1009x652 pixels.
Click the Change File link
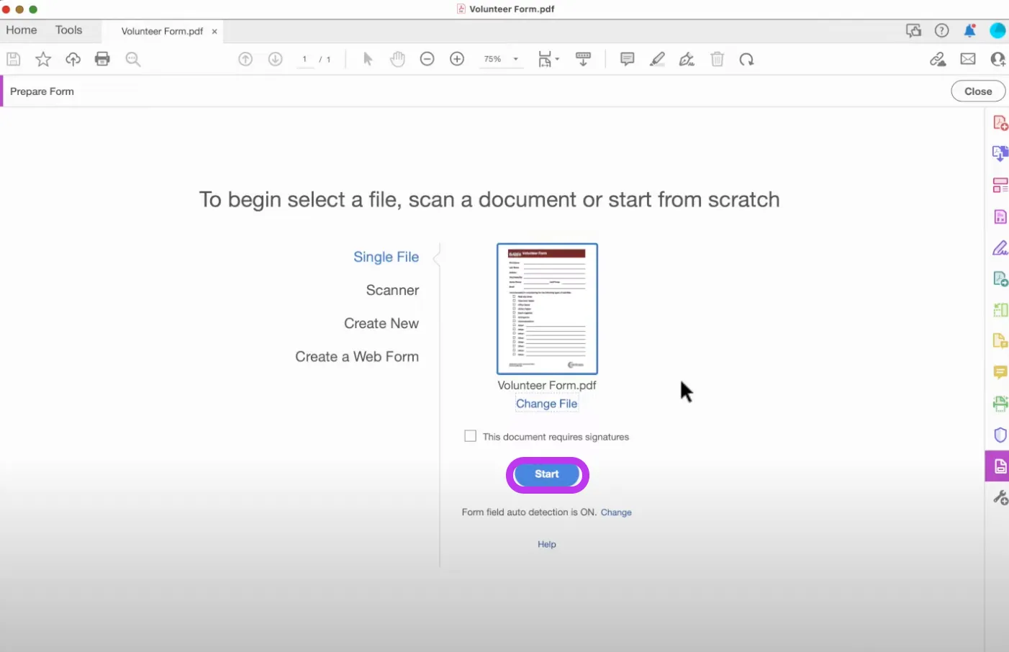(546, 404)
